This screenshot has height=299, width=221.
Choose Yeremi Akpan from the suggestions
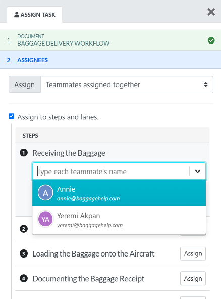(119, 220)
